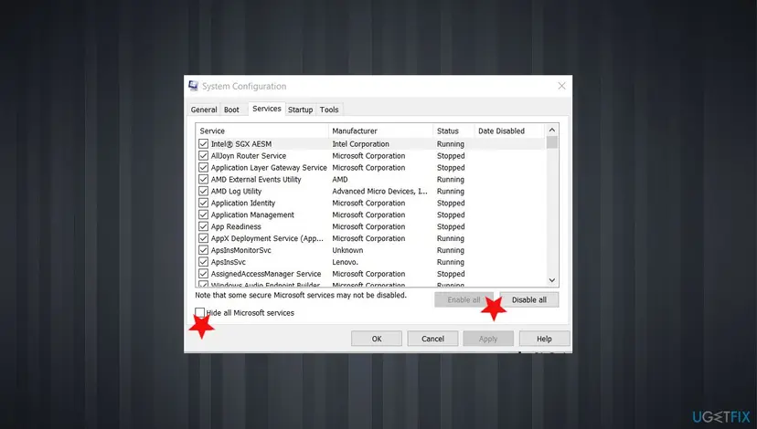Toggle the AMD Log Utility checkbox
Viewport: 757px width, 429px height.
203,191
